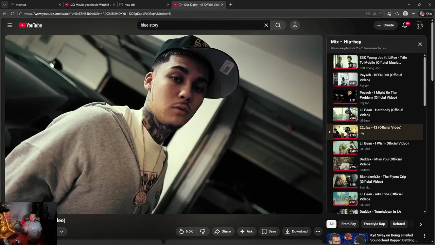Use the Mix playlist scrollbar
435x245 pixels.
coord(424,82)
